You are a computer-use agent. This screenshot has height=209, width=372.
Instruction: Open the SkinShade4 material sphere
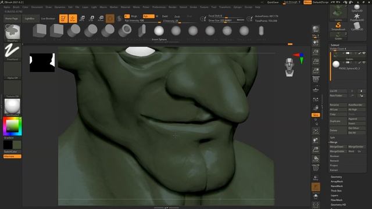[x=12, y=106]
